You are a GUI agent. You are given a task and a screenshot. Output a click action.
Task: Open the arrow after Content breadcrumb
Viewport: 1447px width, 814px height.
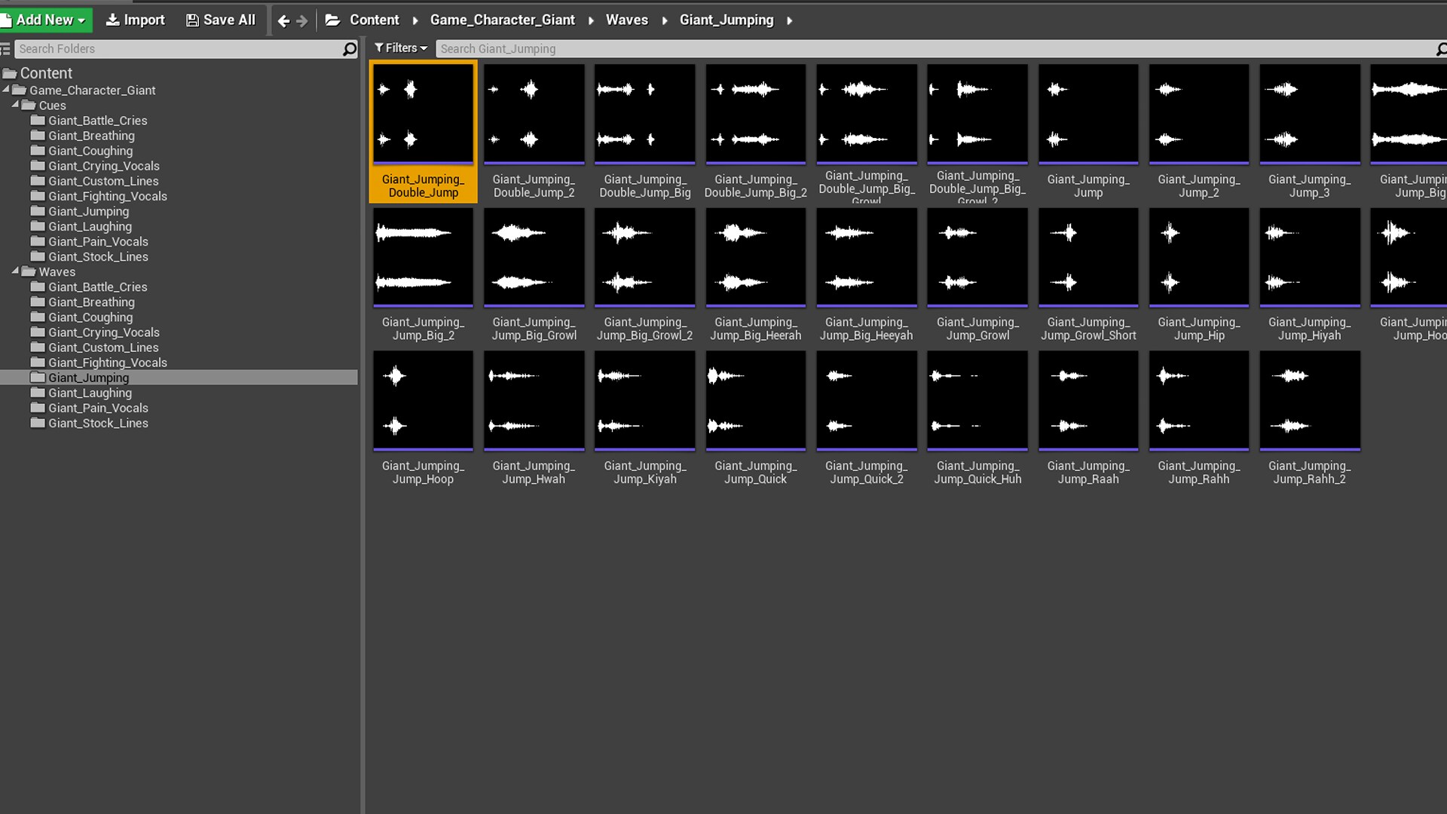pyautogui.click(x=415, y=20)
